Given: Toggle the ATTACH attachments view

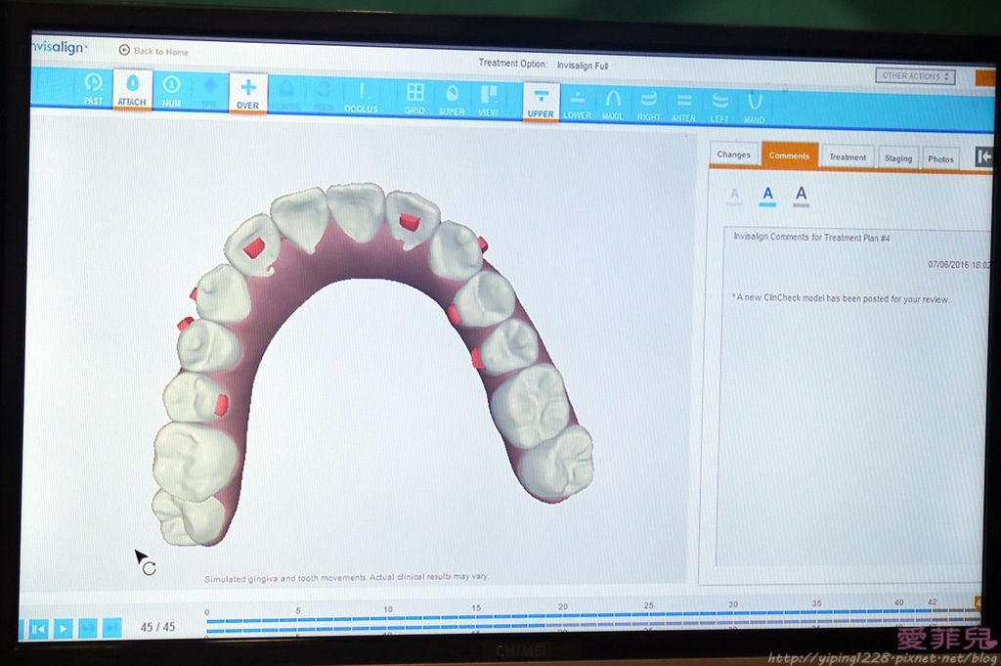Looking at the screenshot, I should pyautogui.click(x=132, y=89).
